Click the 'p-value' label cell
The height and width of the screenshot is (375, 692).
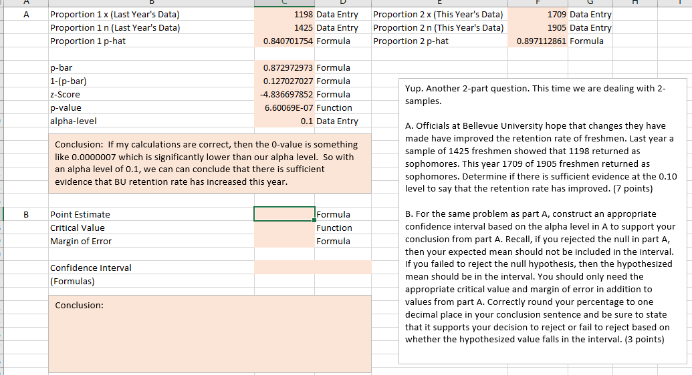tap(151, 107)
